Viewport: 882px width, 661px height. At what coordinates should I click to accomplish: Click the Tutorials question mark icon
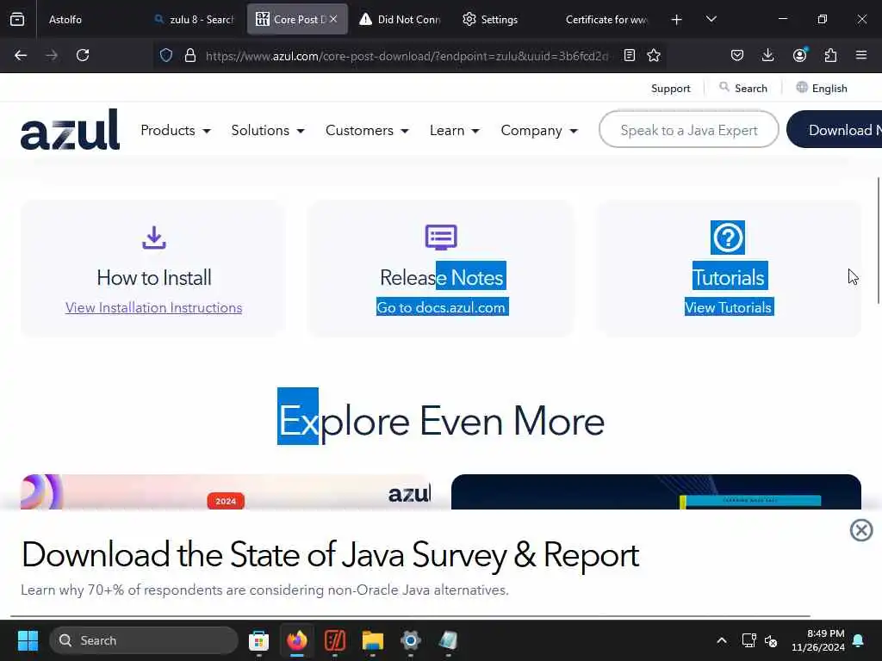[727, 238]
